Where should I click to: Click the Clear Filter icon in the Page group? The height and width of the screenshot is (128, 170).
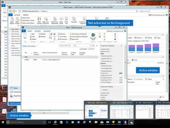coord(115,37)
